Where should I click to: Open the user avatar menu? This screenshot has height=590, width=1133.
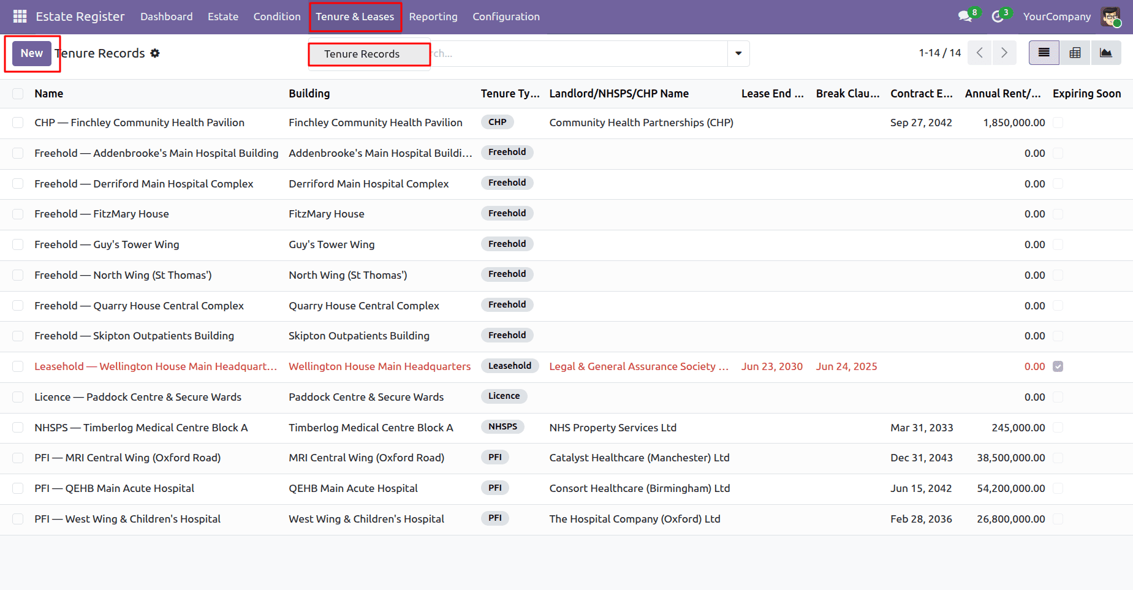point(1111,17)
